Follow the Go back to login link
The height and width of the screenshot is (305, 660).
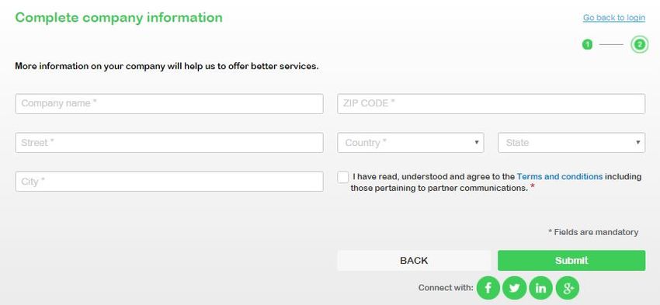point(613,18)
